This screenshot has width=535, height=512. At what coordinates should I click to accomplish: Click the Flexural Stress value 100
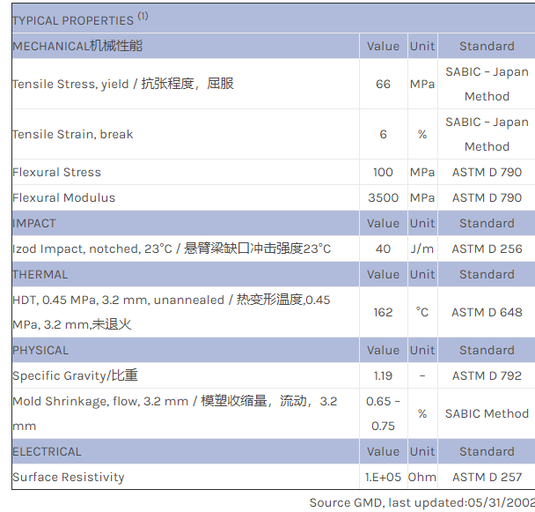[x=383, y=172]
